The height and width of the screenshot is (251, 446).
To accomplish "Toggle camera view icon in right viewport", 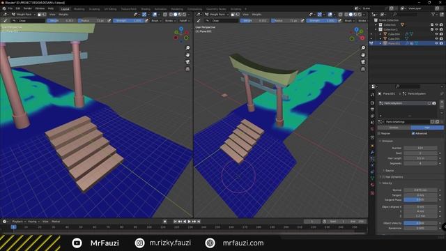I will pyautogui.click(x=363, y=62).
